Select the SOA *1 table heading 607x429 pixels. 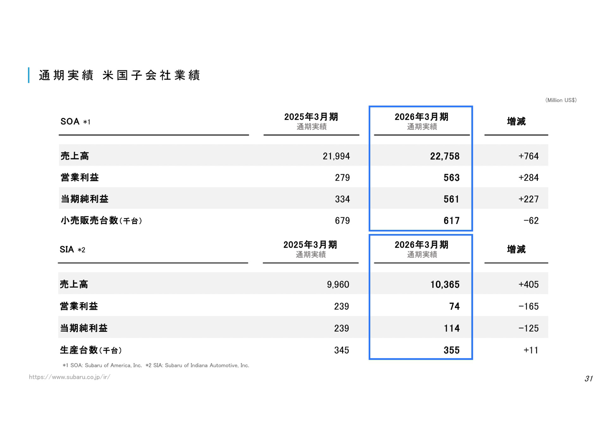pos(75,122)
